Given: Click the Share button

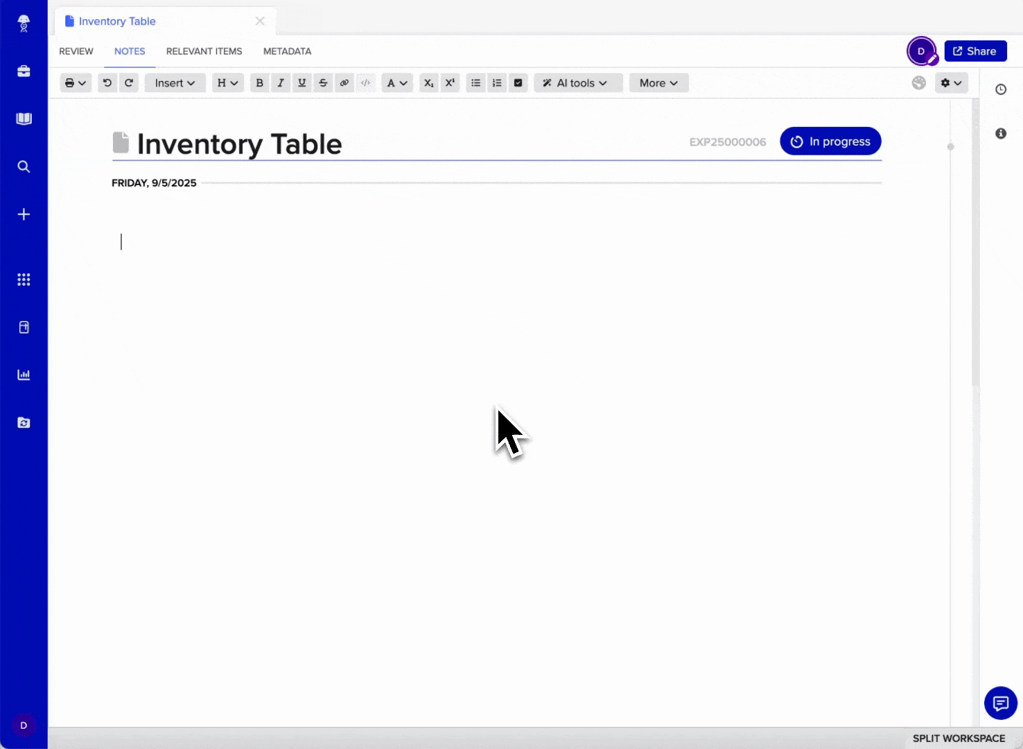Looking at the screenshot, I should (x=975, y=51).
